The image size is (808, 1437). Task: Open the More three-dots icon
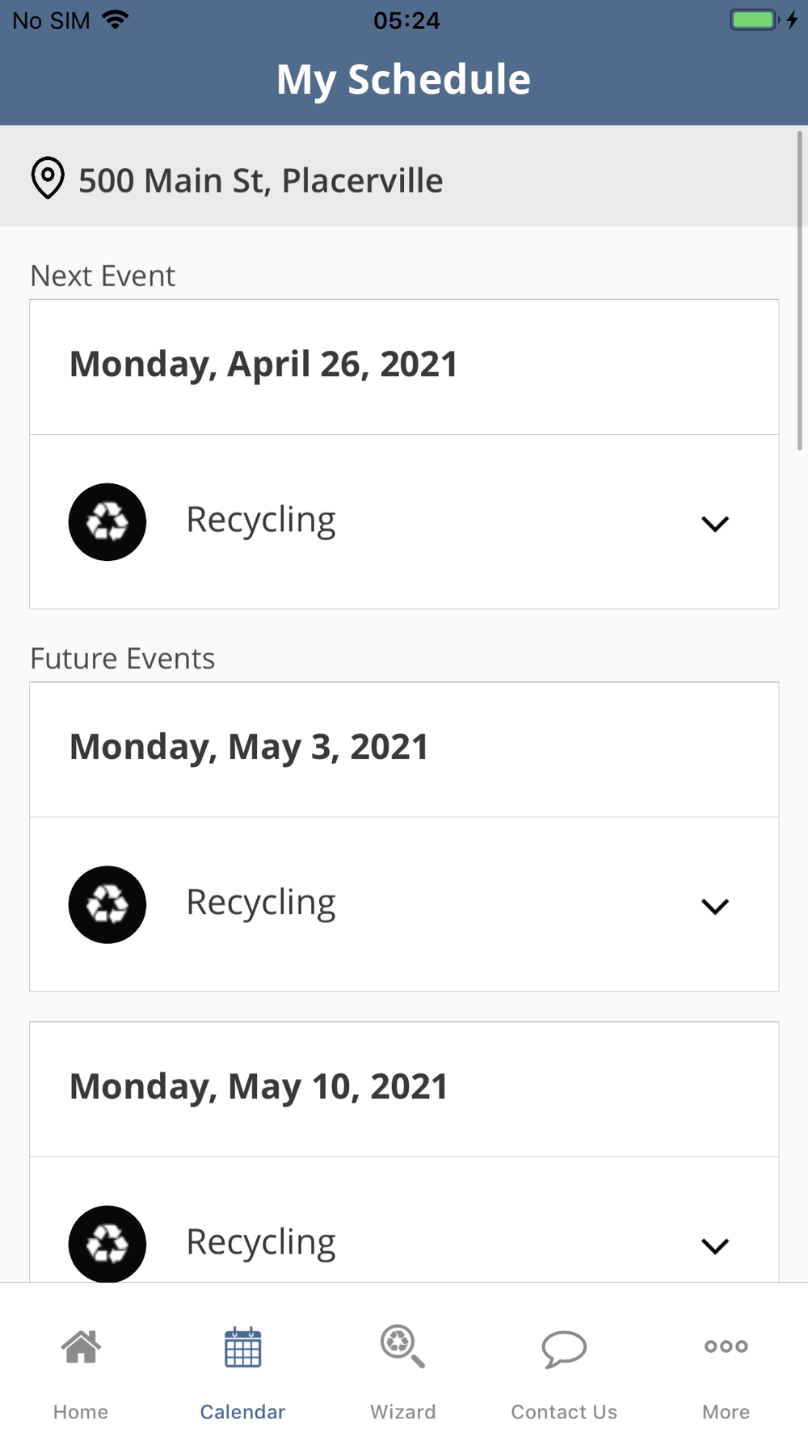(x=726, y=1346)
